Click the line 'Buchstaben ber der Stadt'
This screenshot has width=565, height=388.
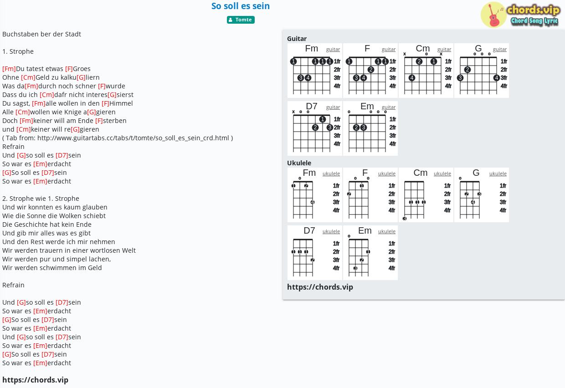click(41, 34)
